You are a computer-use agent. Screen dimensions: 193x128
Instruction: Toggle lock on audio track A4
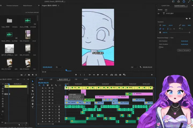43,115
